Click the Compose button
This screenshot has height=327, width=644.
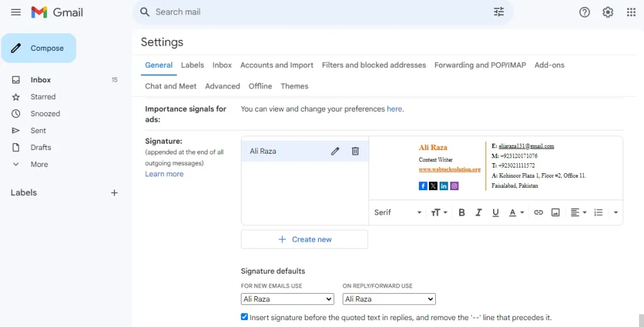pyautogui.click(x=38, y=48)
